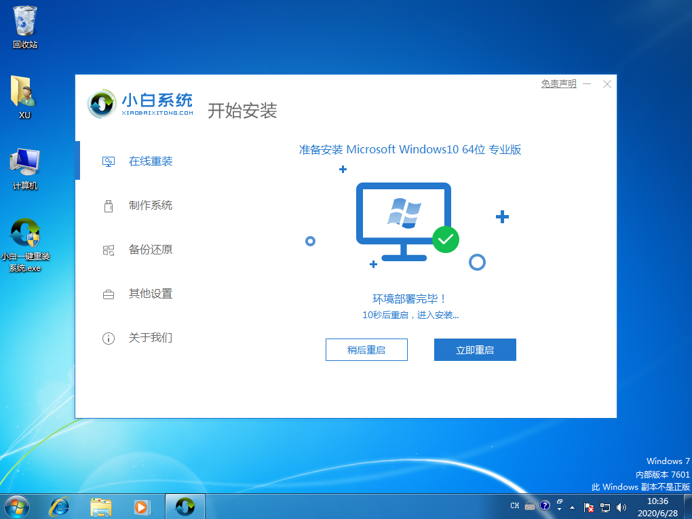Mute the system volume in the tray
This screenshot has width=692, height=519.
click(x=621, y=506)
